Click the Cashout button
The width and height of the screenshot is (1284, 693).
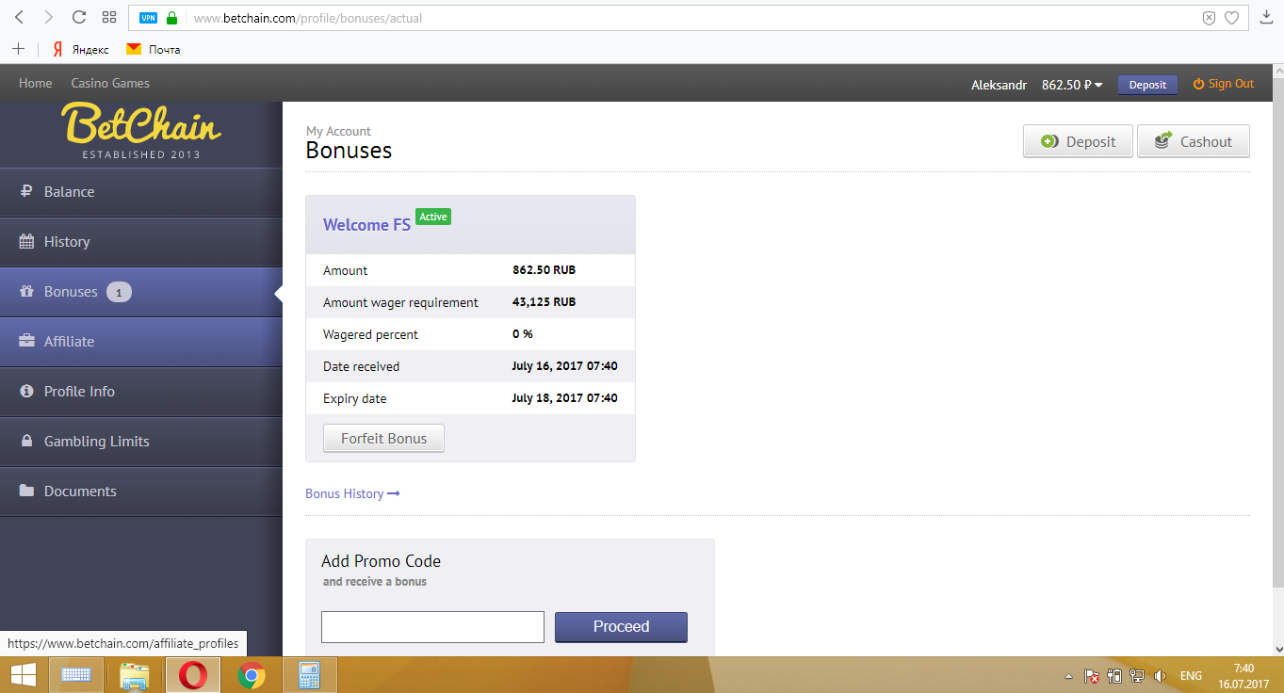click(x=1193, y=141)
